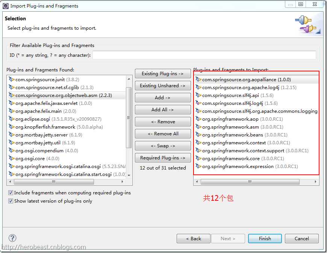Image resolution: width=327 pixels, height=253 pixels.
Task: Select org.osgi.compendium (4.0.0) row
Action: point(67,151)
